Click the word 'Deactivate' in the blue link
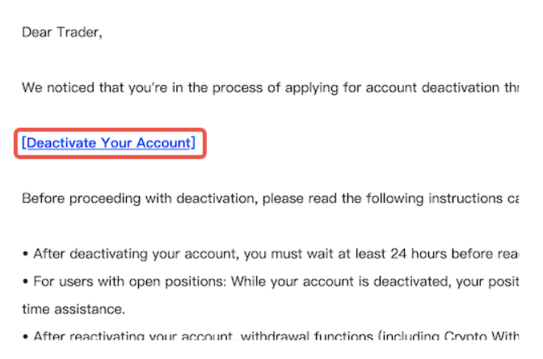Screen dimensions: 543x359 tap(61, 143)
